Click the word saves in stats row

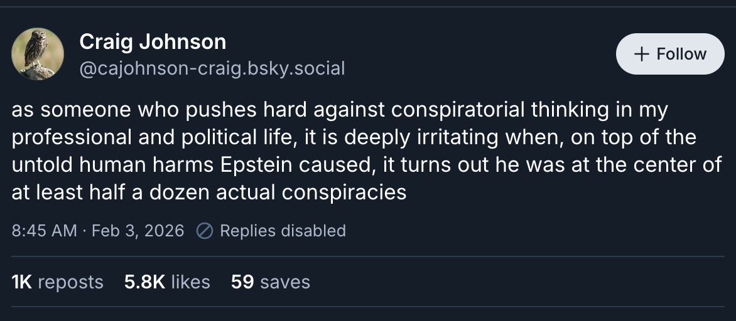tap(284, 282)
